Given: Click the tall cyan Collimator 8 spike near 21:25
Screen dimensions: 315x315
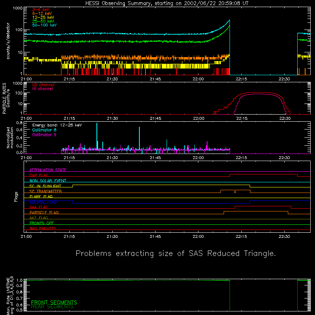Looking at the screenshot, I should (x=97, y=137).
